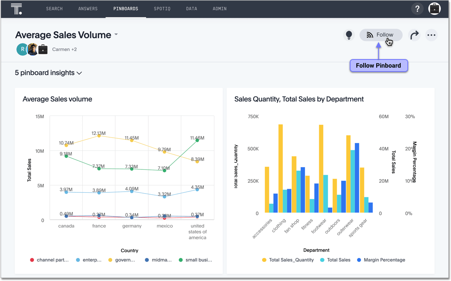Share pinboard using the arrow icon
Viewport: 451px width, 281px height.
[414, 35]
